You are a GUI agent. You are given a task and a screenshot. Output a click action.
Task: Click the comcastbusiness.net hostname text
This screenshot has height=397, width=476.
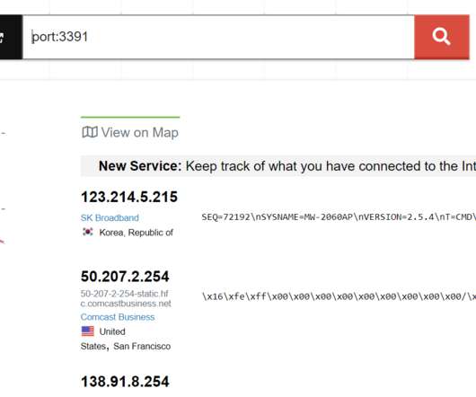[126, 298]
